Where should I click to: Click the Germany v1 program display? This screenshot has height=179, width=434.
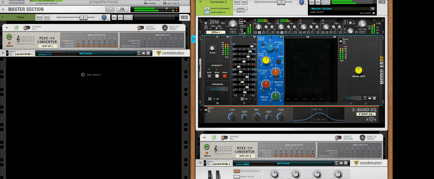217,89
